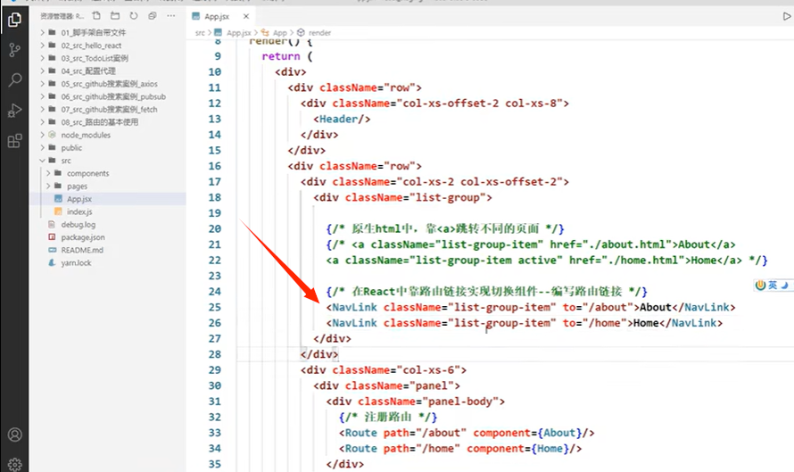Open the Run and Debug view
Screen dimensions: 794x472
14,110
